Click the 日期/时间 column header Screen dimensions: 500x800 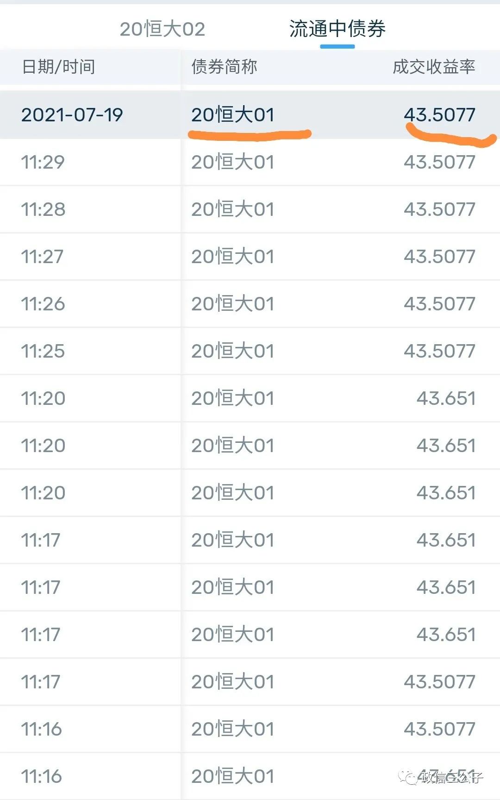pyautogui.click(x=58, y=67)
